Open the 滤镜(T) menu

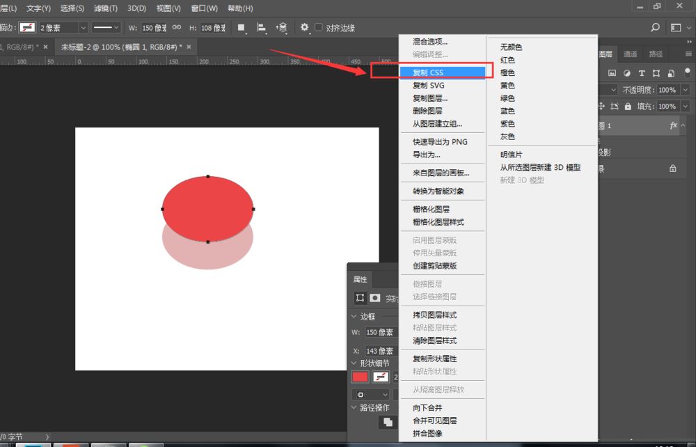106,8
